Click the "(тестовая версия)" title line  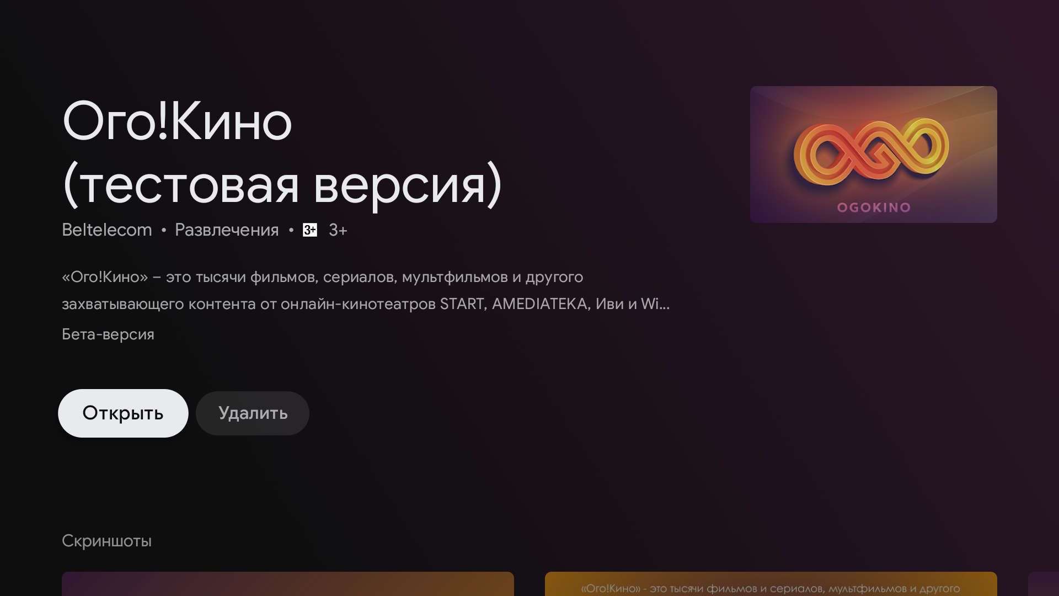point(282,185)
